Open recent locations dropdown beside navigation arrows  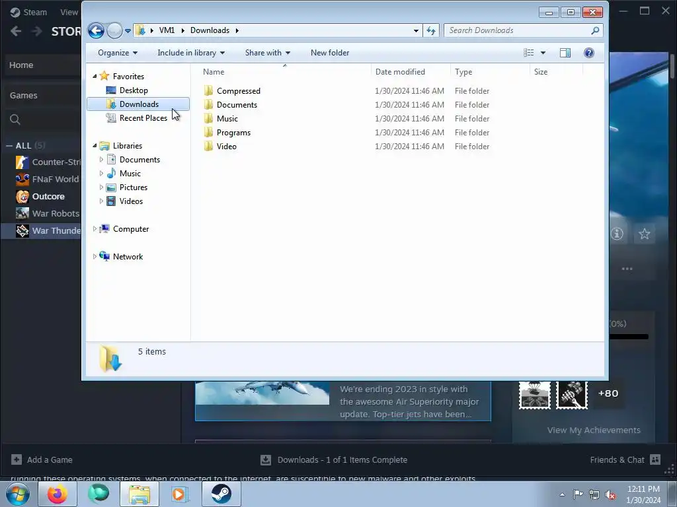pyautogui.click(x=128, y=31)
